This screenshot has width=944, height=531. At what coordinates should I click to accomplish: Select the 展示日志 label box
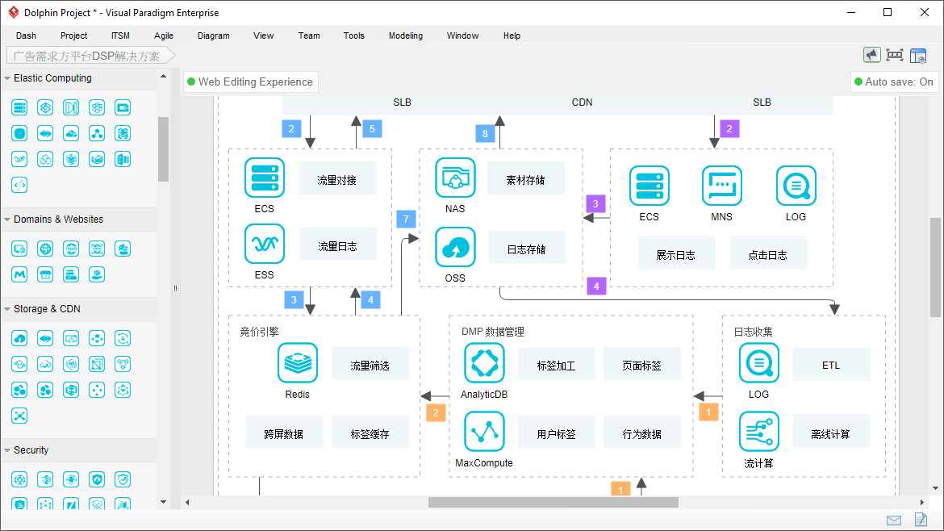[676, 253]
